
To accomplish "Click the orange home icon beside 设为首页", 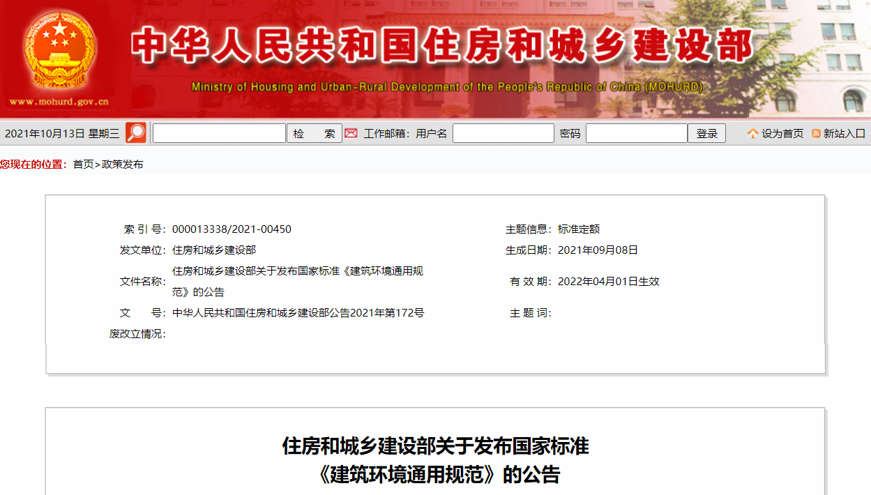I will (752, 133).
